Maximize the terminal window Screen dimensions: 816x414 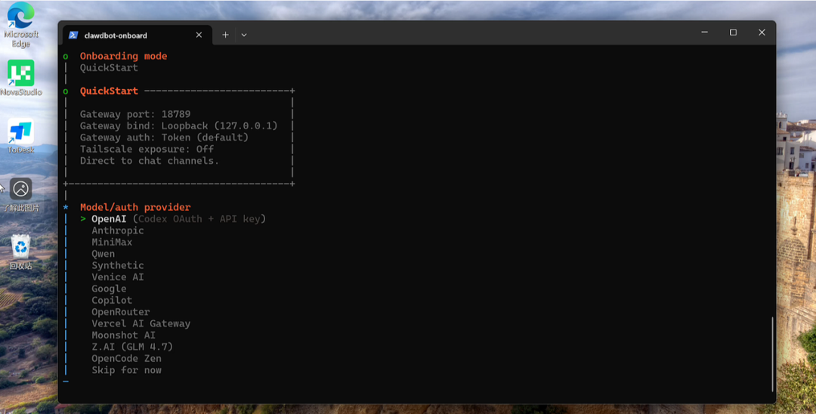point(733,32)
